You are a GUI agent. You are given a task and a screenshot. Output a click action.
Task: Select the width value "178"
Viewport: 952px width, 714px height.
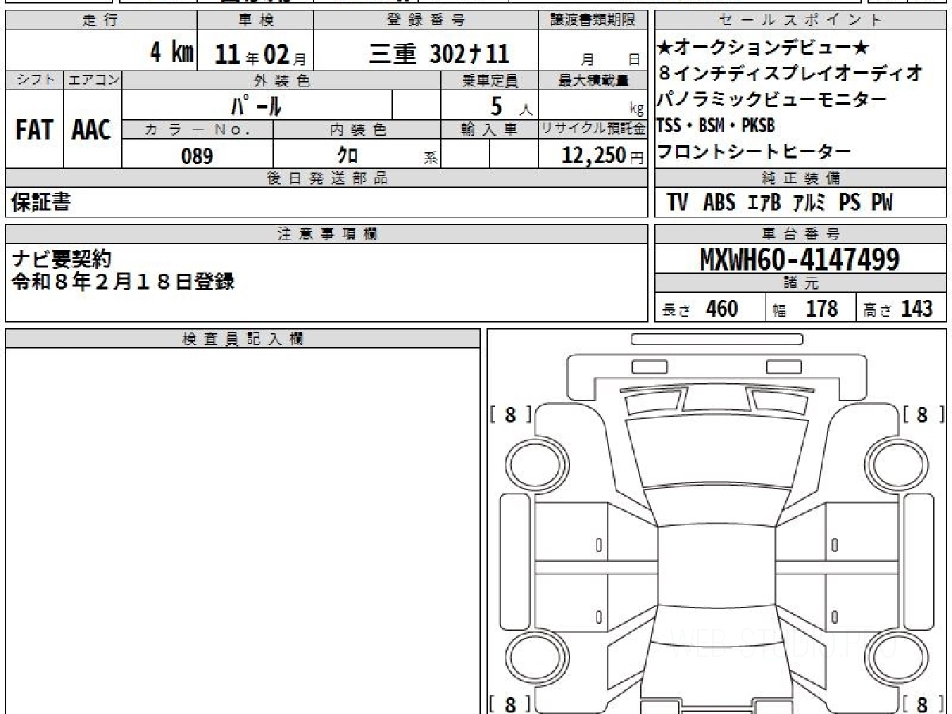821,309
